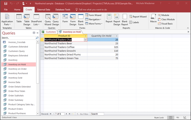This screenshot has width=191, height=120.
Task: Click the Northwind Traders Coffee cell
Action: tap(65, 47)
